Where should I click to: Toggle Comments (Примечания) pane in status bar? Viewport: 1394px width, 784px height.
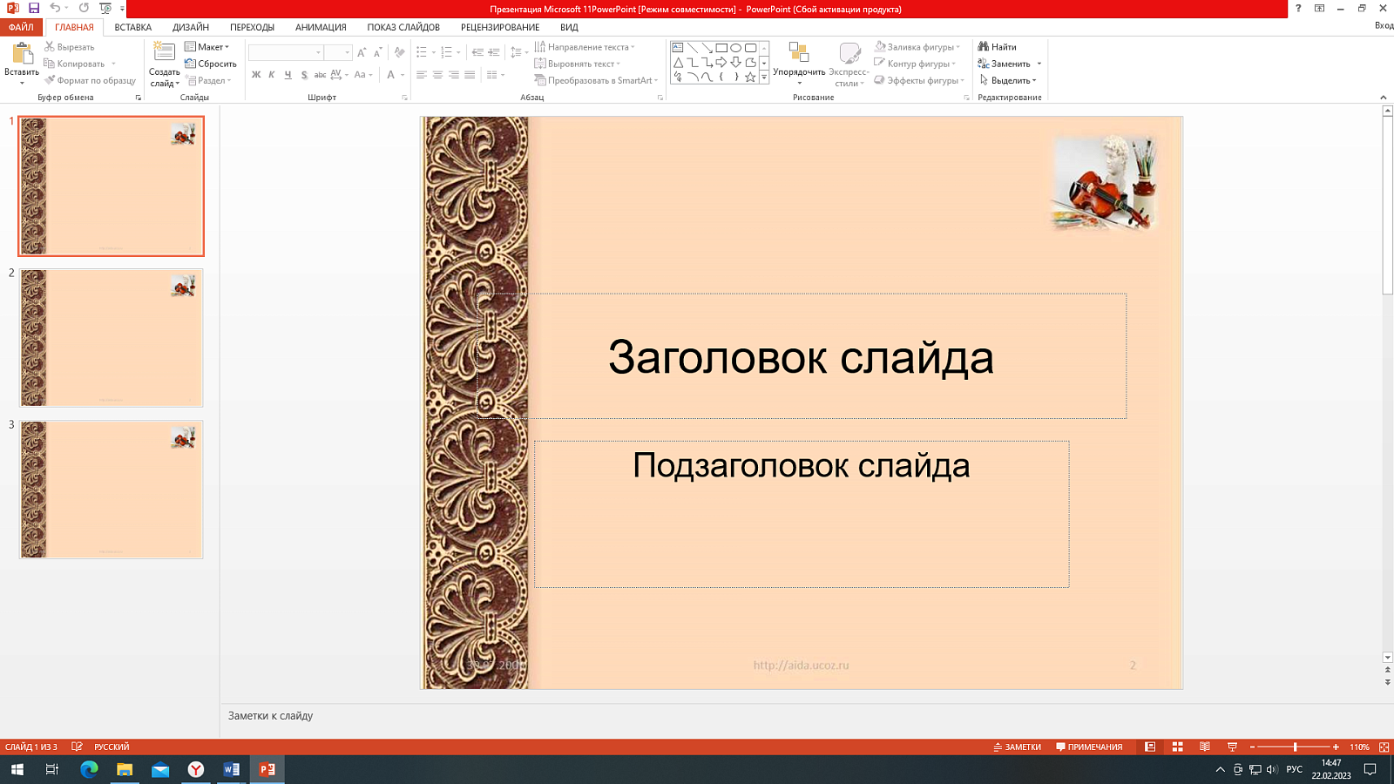[x=1089, y=747]
